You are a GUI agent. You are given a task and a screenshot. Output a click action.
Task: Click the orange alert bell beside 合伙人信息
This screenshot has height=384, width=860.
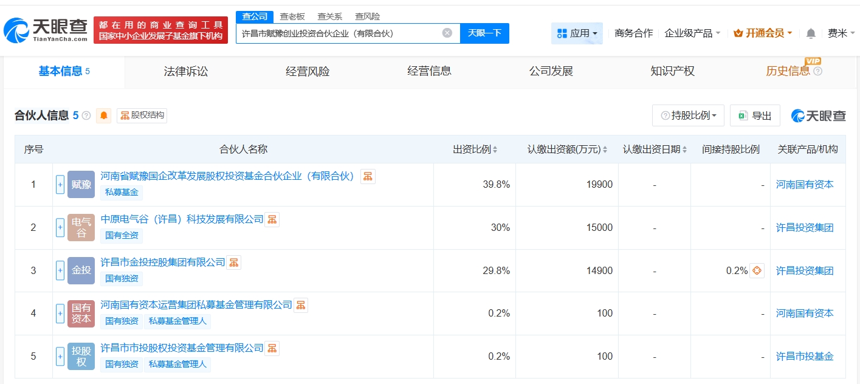(x=104, y=115)
